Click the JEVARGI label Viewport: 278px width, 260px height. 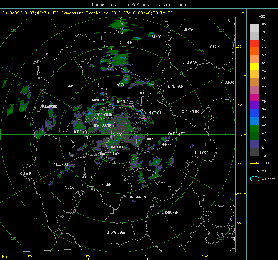191,30
